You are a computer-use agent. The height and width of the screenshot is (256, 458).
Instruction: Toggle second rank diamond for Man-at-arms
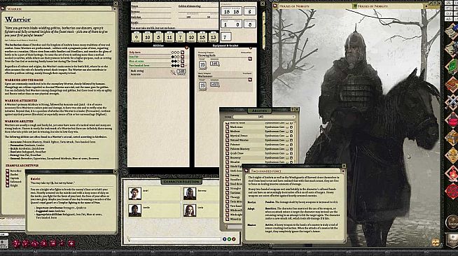[175, 62]
